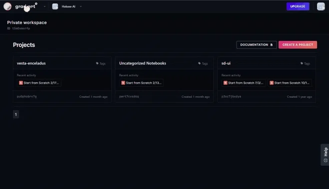Click the Hakase AI team avatar
329x189 pixels.
point(55,6)
